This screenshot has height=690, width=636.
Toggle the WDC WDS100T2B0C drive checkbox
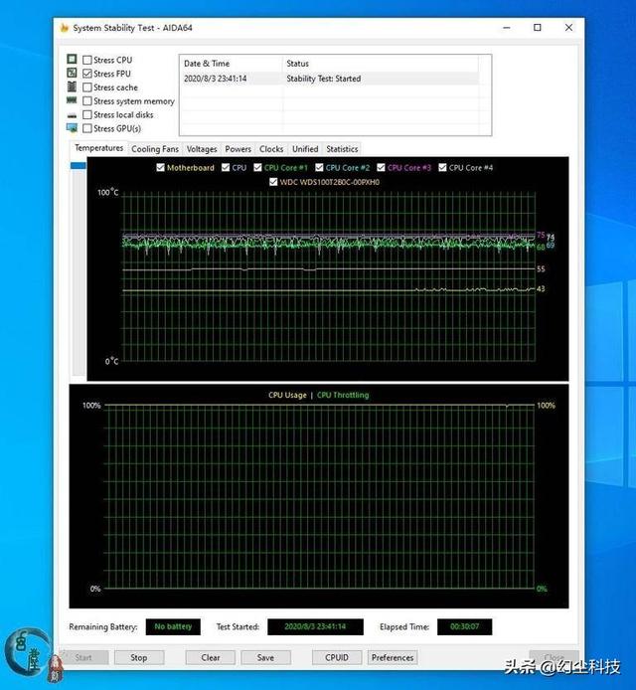[x=273, y=182]
